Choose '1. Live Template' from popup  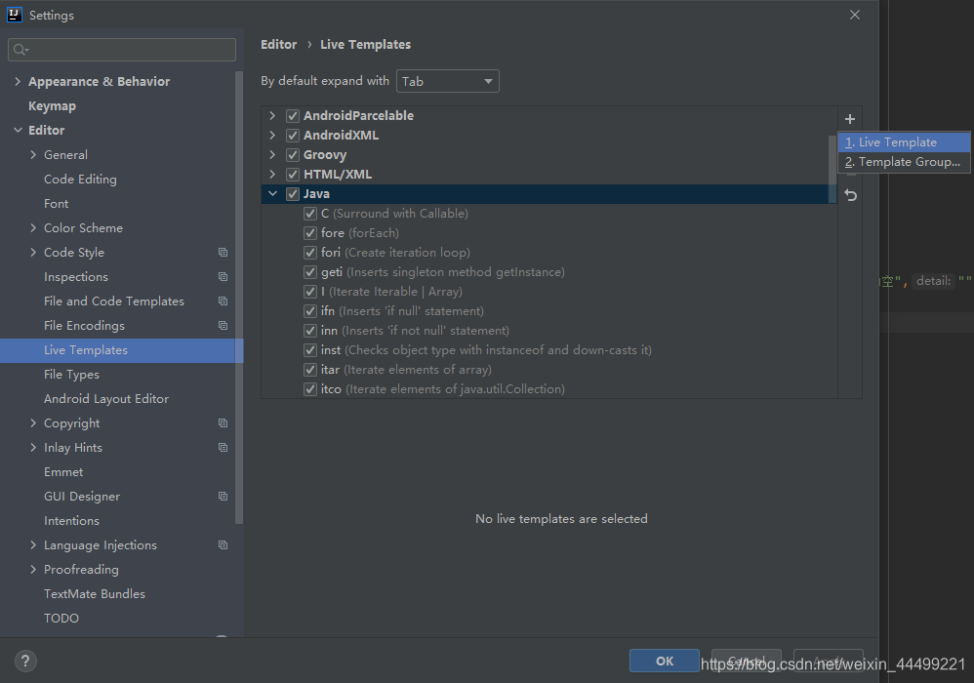point(904,142)
